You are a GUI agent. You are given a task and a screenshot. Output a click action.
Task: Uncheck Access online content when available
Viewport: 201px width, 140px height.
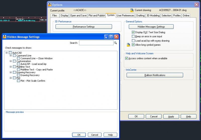pyautogui.click(x=127, y=58)
